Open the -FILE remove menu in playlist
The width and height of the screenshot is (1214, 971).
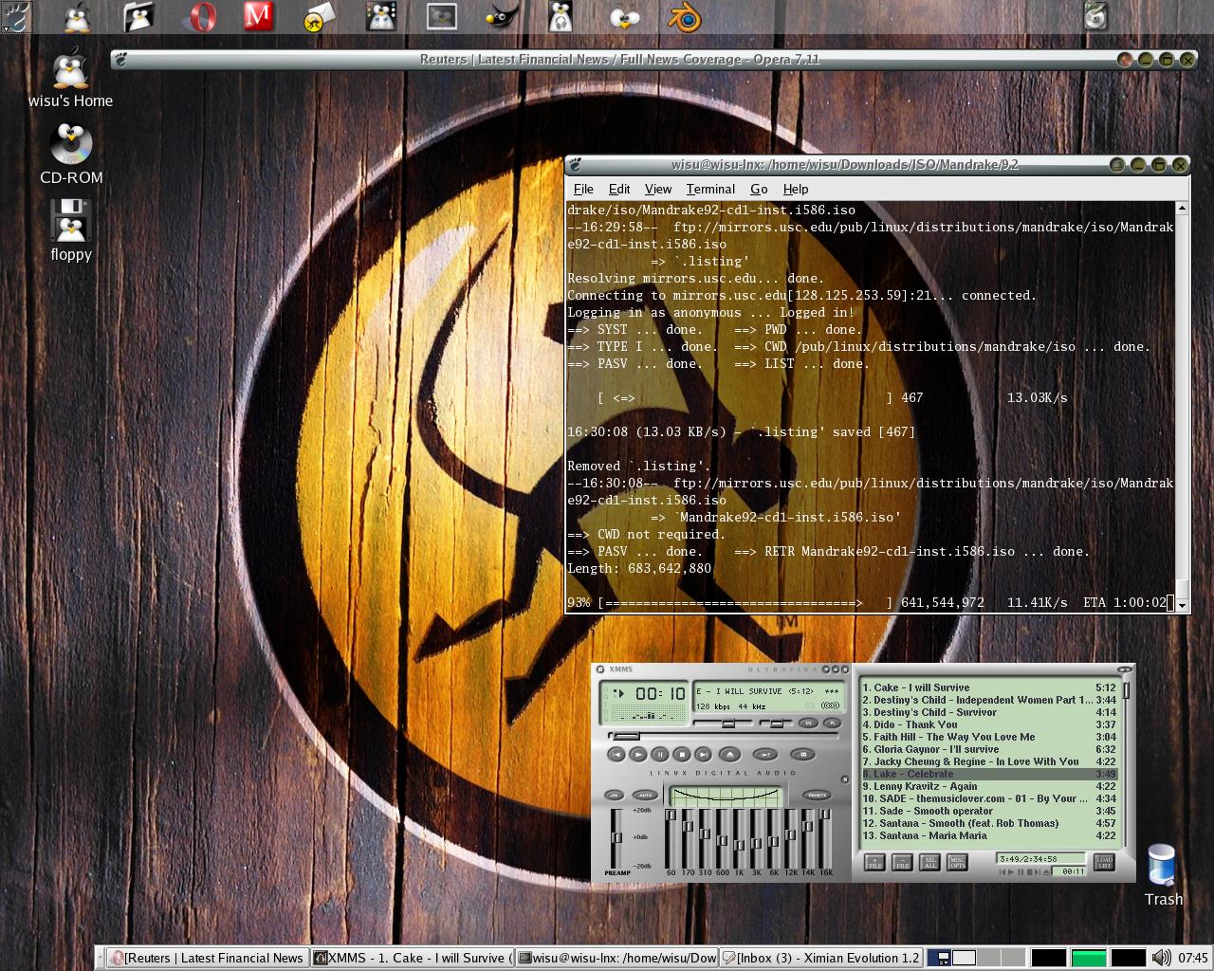[x=902, y=863]
